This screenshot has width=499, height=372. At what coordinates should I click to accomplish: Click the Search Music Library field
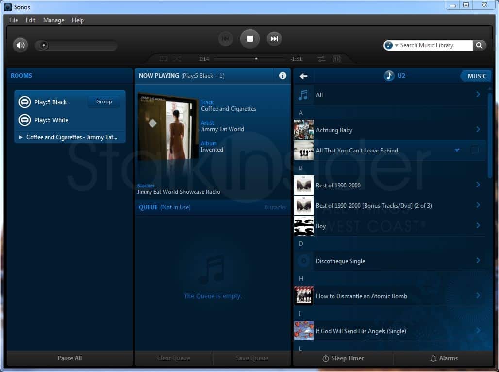coord(435,45)
